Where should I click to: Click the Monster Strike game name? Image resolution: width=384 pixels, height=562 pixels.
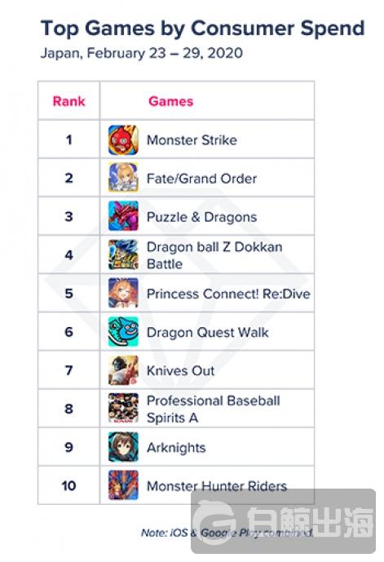(192, 140)
